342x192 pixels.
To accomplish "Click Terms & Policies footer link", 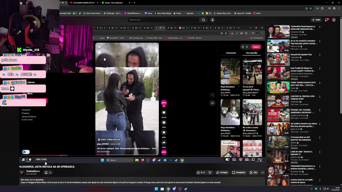I will (x=29, y=117).
